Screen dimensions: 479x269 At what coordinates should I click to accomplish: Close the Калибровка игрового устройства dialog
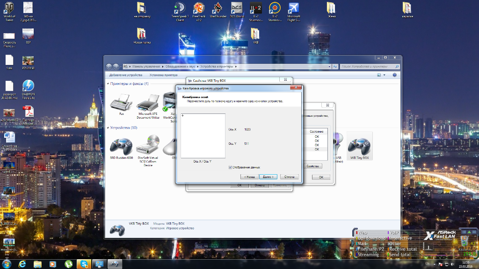[x=296, y=87]
